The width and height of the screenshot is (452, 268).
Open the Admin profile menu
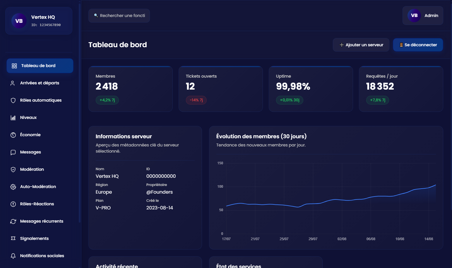422,16
